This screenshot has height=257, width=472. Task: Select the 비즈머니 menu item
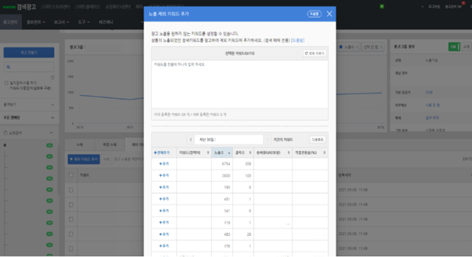click(x=105, y=22)
